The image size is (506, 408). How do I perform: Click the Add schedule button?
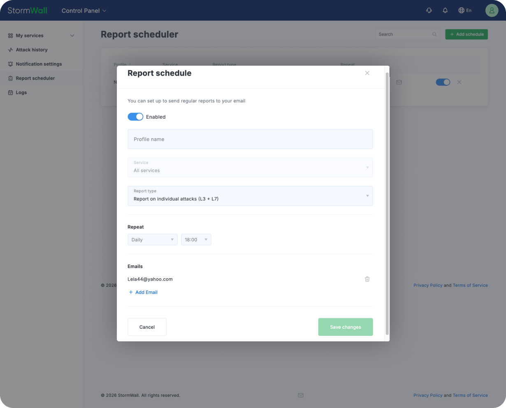coord(467,34)
